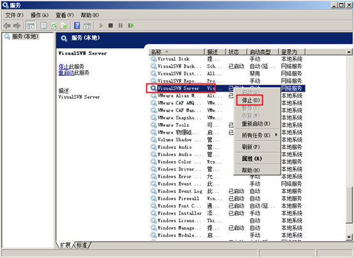Switch to the 扩展 tab
The width and height of the screenshot is (354, 258).
pos(65,245)
